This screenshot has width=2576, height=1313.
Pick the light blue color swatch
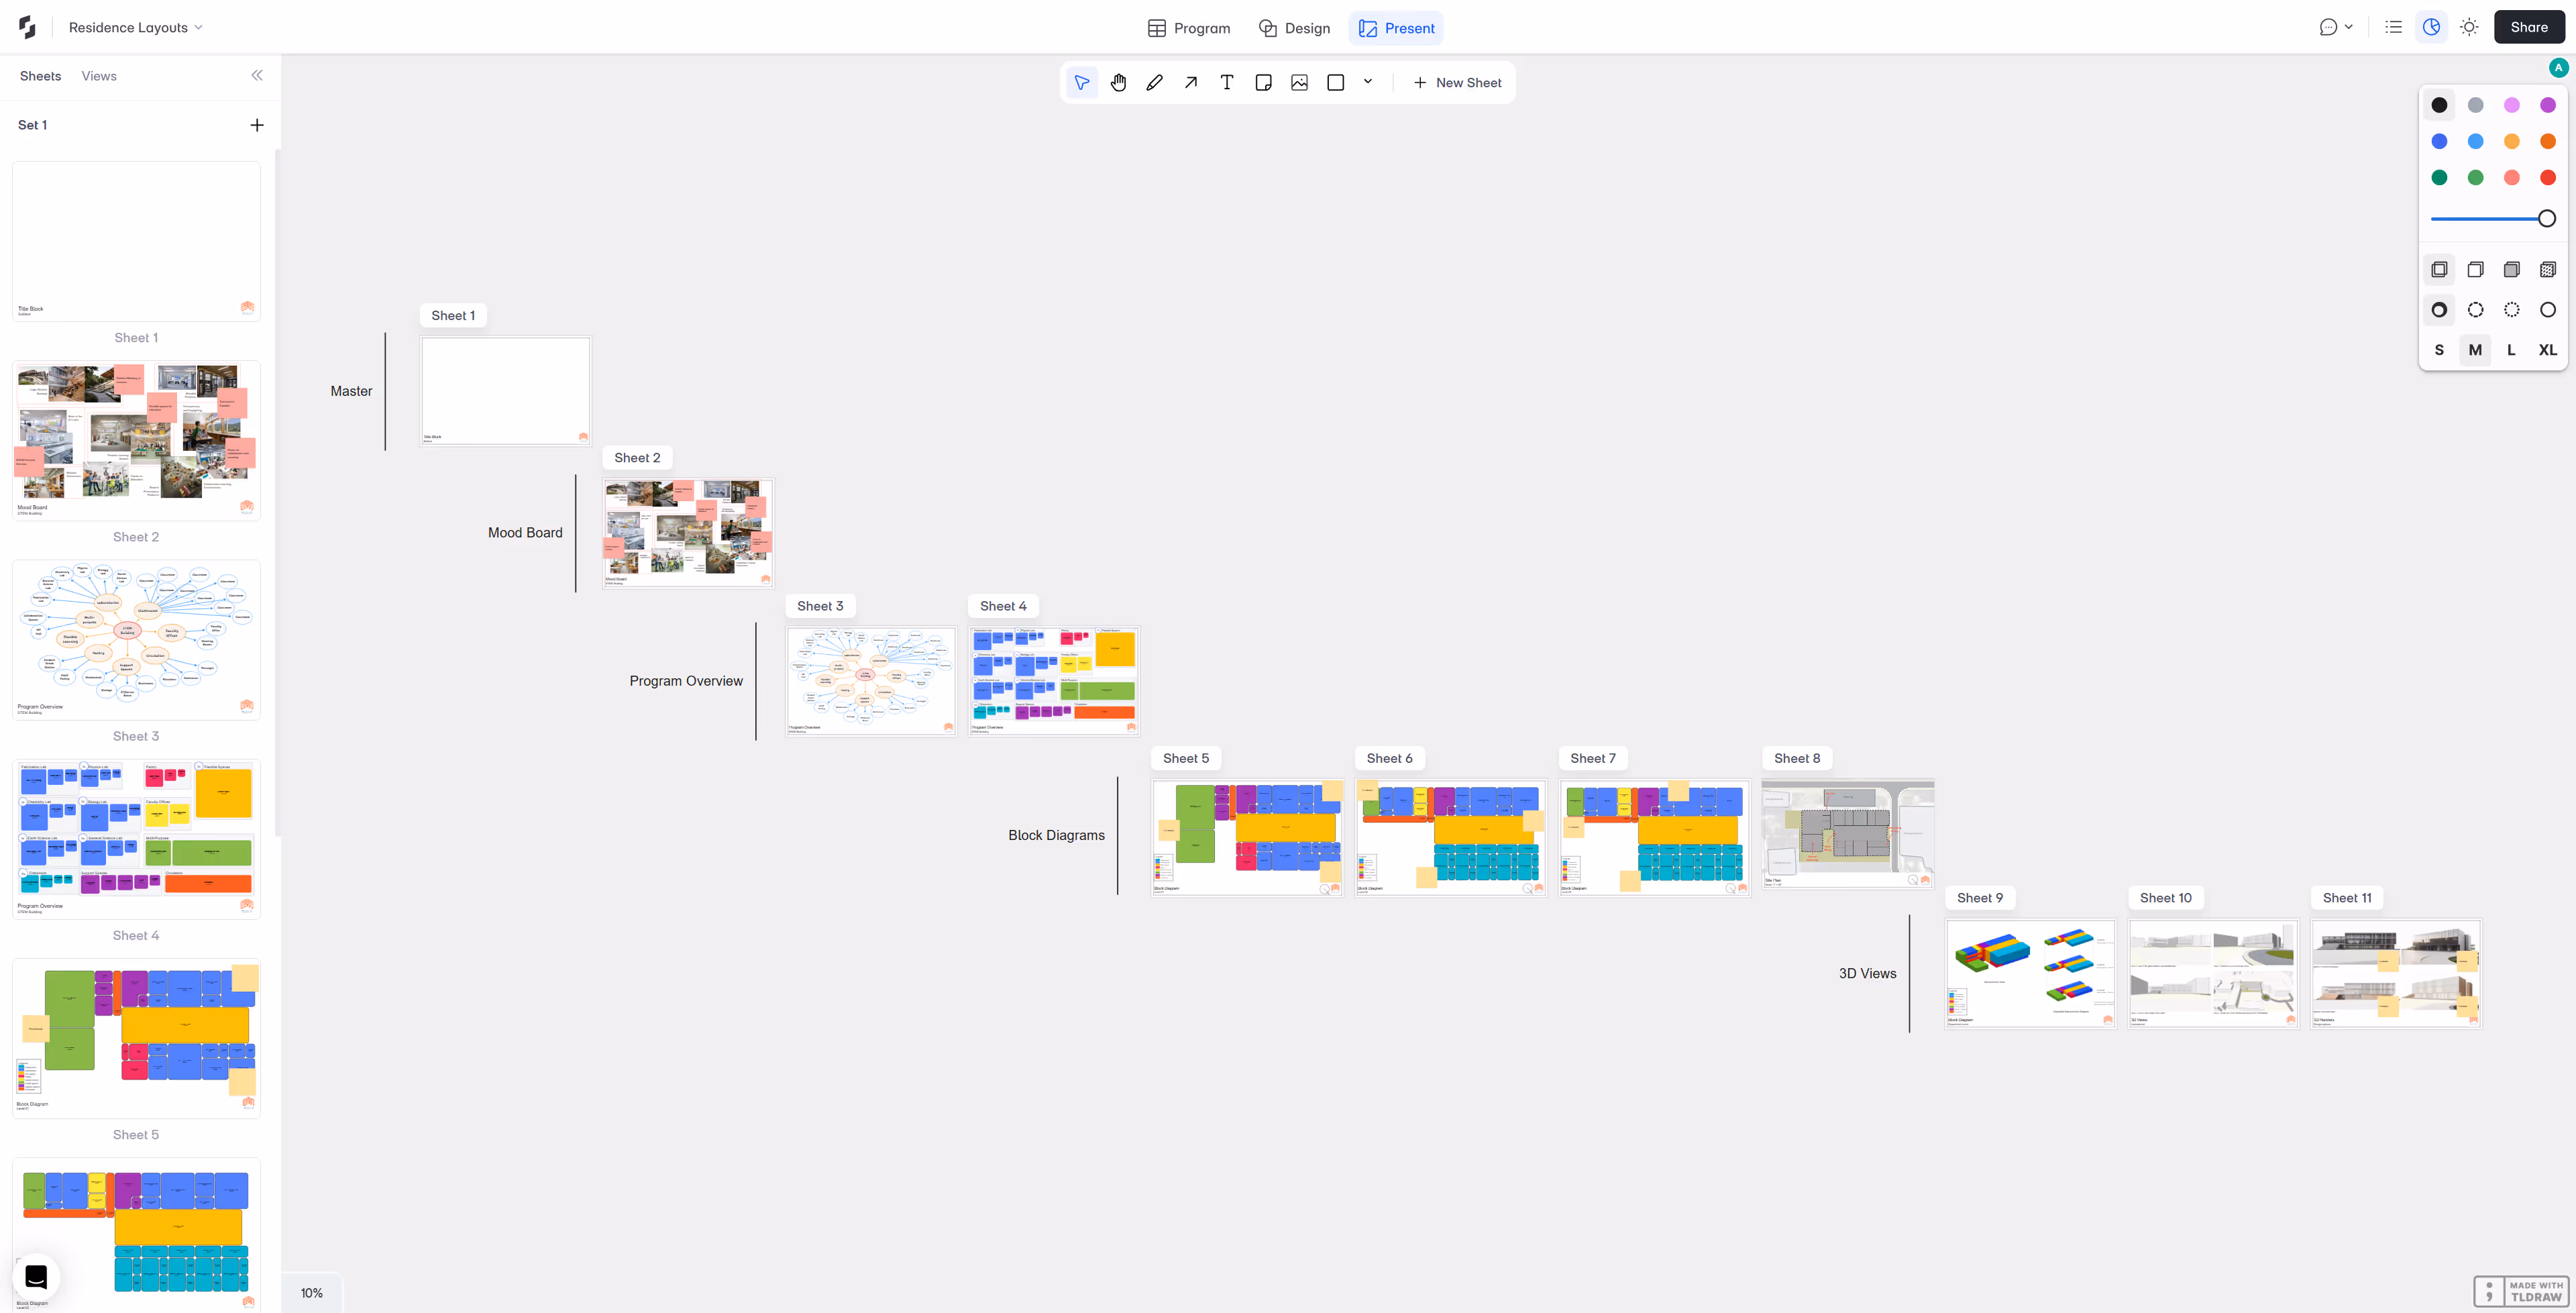click(x=2475, y=141)
